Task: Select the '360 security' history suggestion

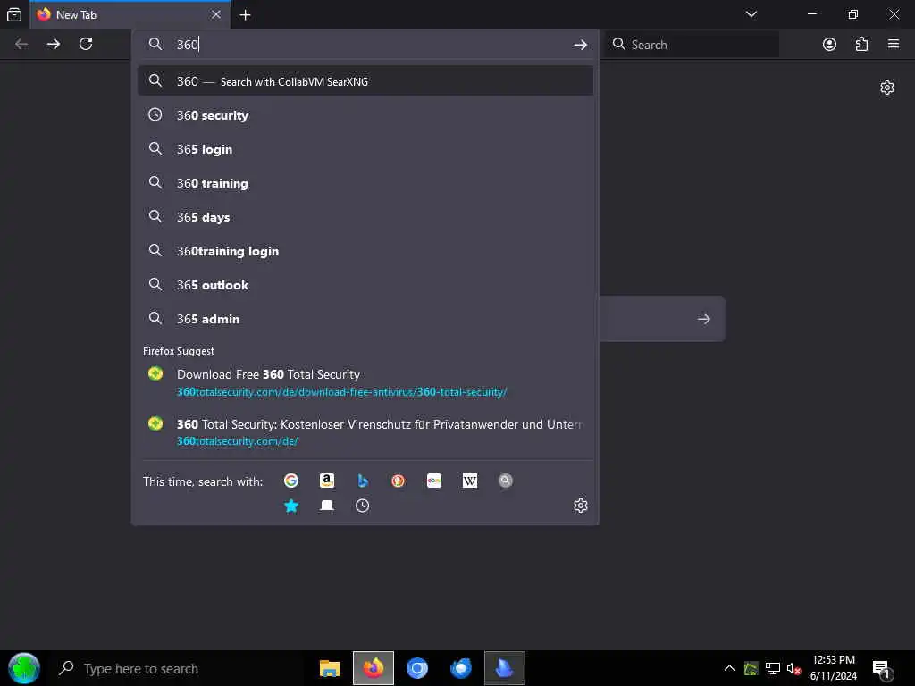Action: (365, 115)
